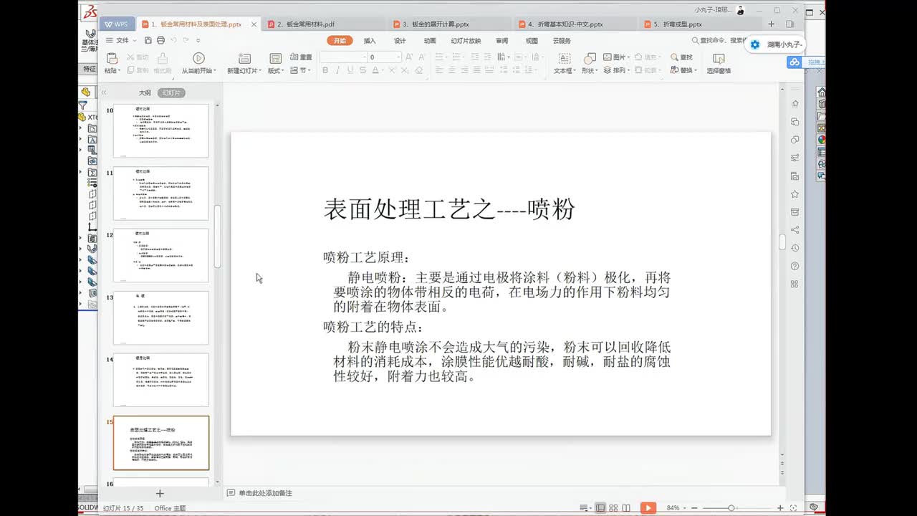Switch to Normal view in status bar
Viewport: 917px width, 516px height.
coord(600,508)
